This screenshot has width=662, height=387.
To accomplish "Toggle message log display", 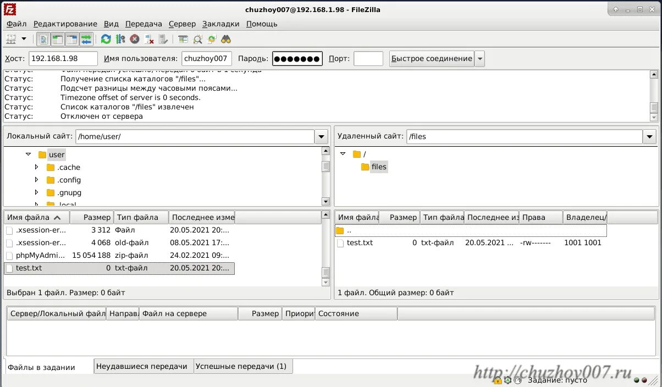I will click(43, 39).
